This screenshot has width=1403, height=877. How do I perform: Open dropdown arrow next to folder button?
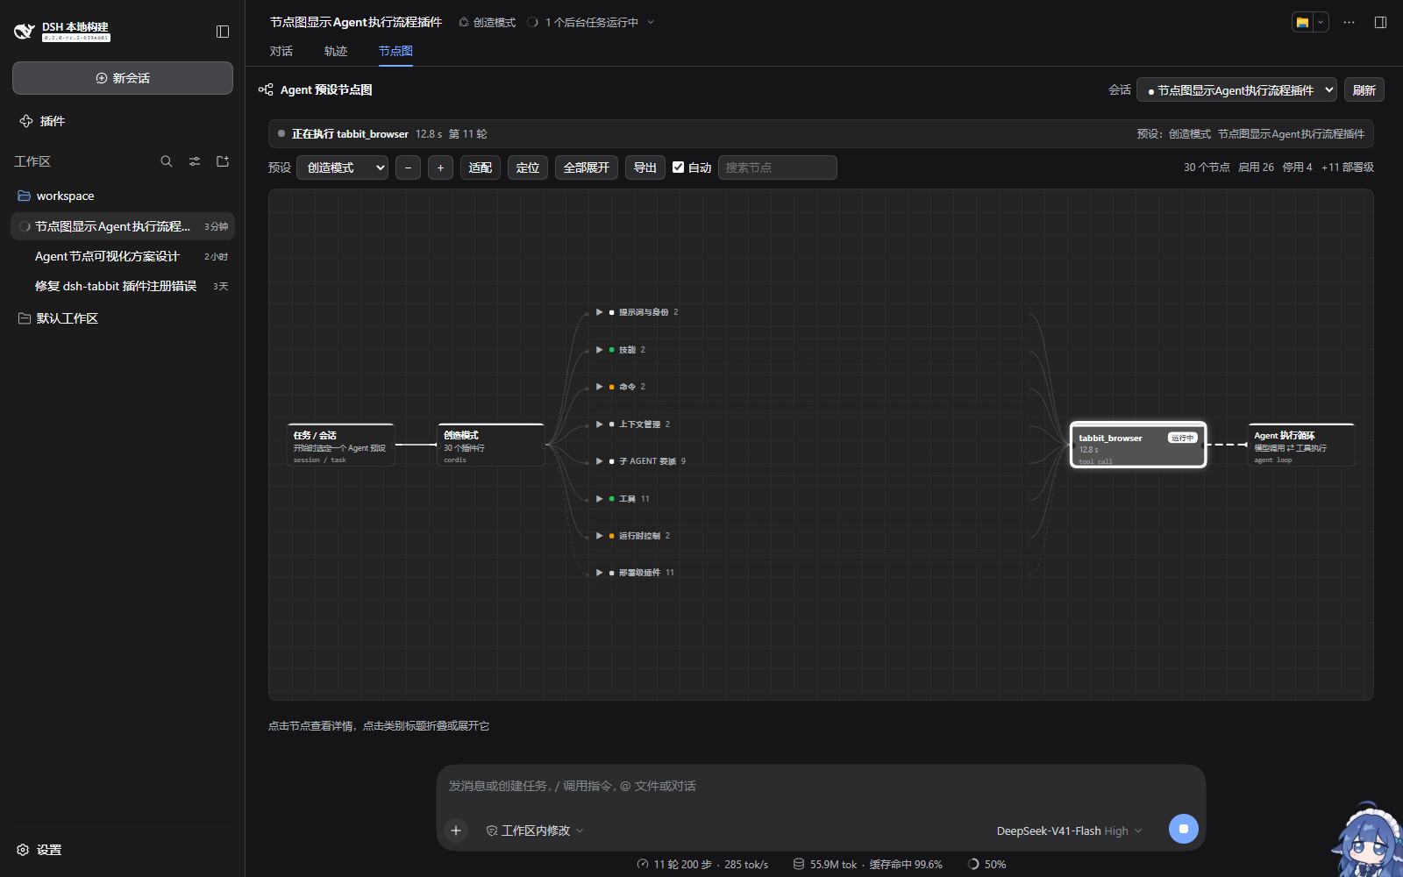tap(1321, 22)
